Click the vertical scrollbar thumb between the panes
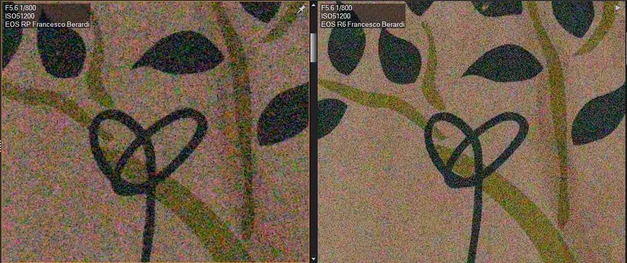Image resolution: width=627 pixels, height=263 pixels. 314,48
